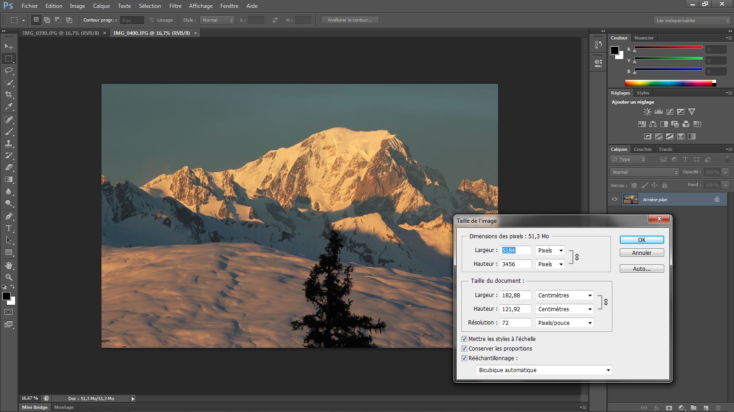The height and width of the screenshot is (412, 734).
Task: Select the Crop tool
Action: coord(9,94)
